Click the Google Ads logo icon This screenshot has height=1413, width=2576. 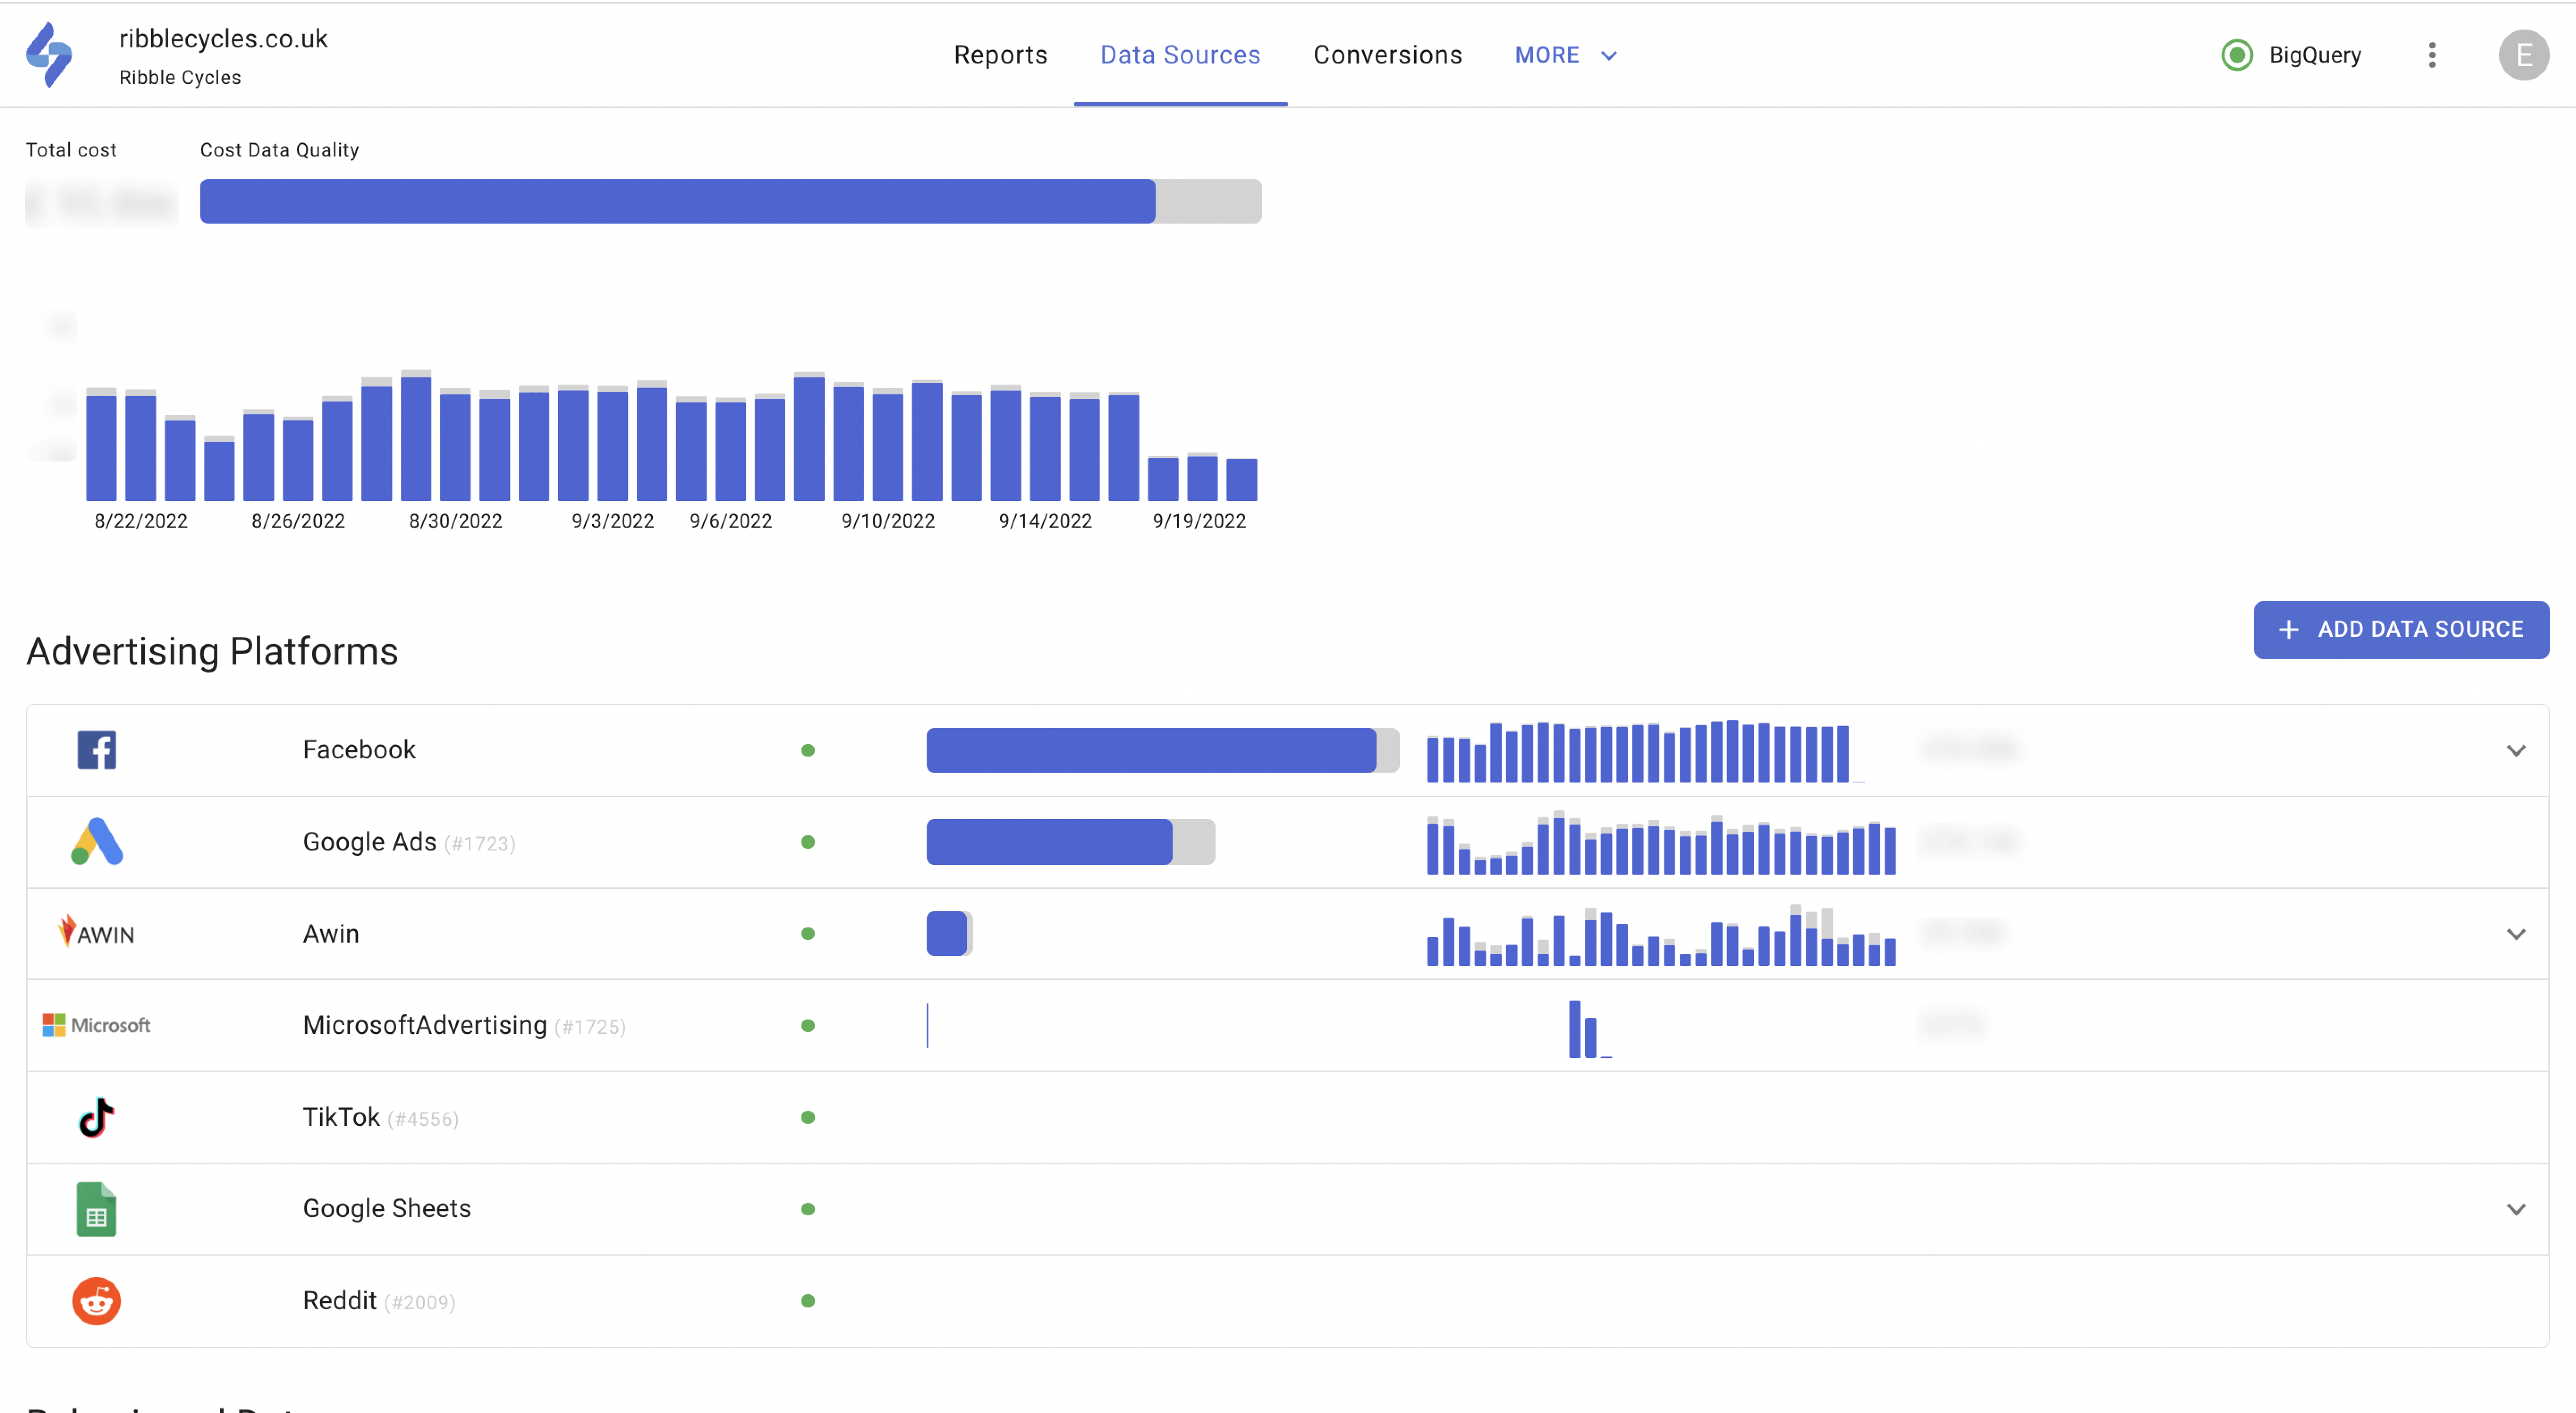click(97, 841)
